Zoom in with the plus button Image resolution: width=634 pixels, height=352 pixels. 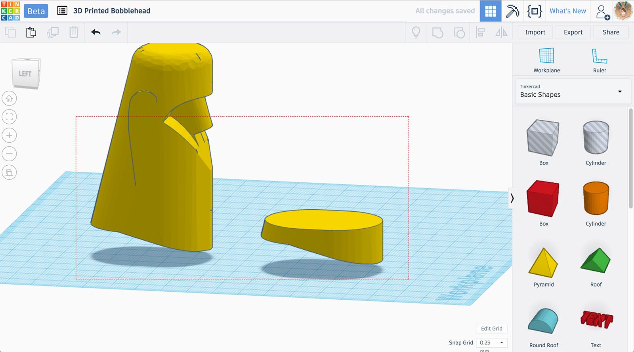coord(9,135)
